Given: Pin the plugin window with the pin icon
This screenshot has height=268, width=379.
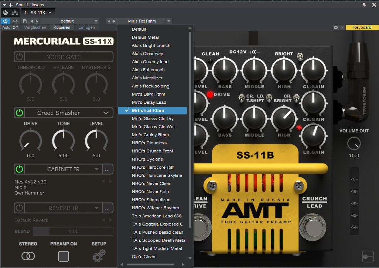Looking at the screenshot, I should [x=364, y=5].
